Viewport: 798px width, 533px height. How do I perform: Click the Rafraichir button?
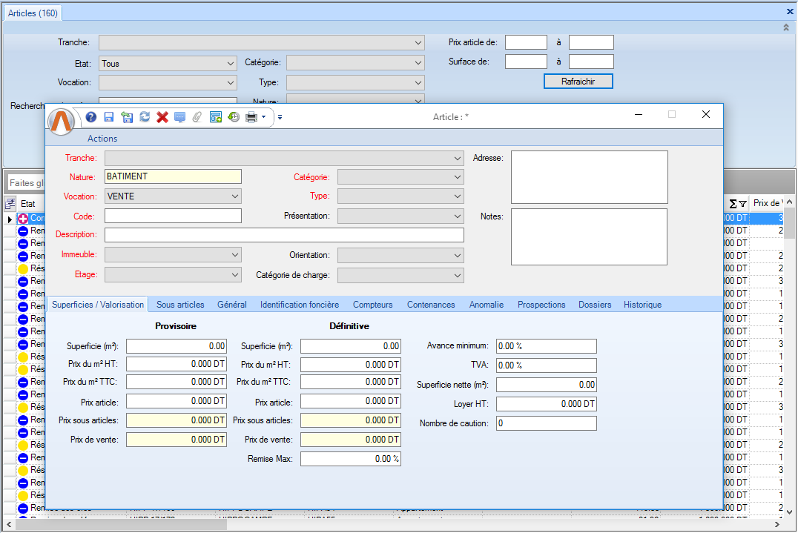click(578, 82)
